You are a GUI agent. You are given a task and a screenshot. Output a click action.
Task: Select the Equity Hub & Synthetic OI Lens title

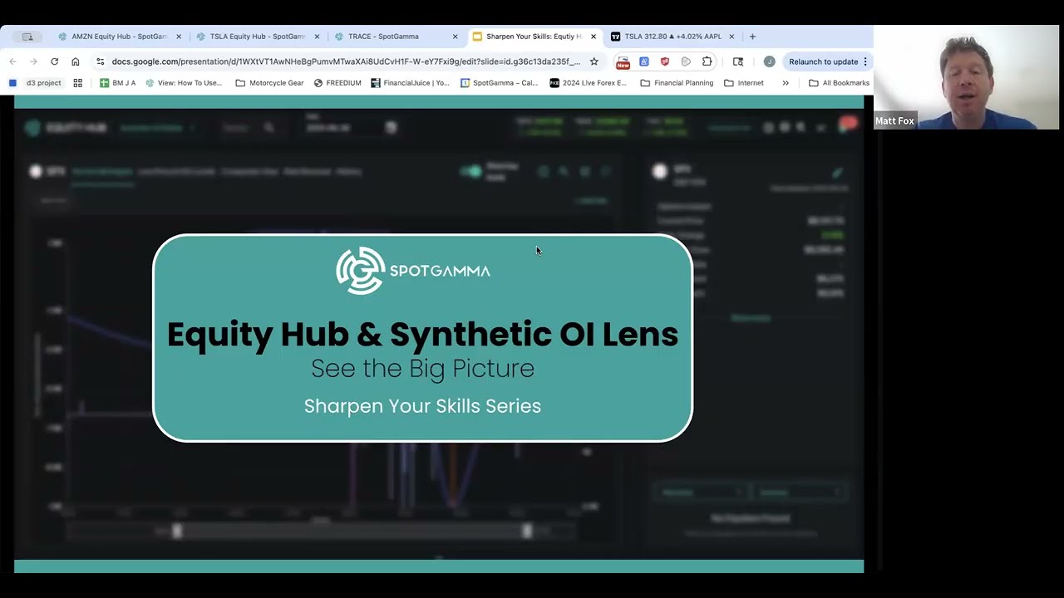coord(422,334)
